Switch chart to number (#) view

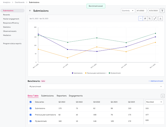coord(145,19)
